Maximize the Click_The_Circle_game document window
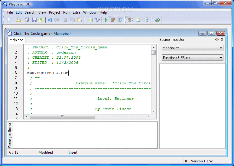Viewport: 234px width, 166px height. click(x=211, y=34)
